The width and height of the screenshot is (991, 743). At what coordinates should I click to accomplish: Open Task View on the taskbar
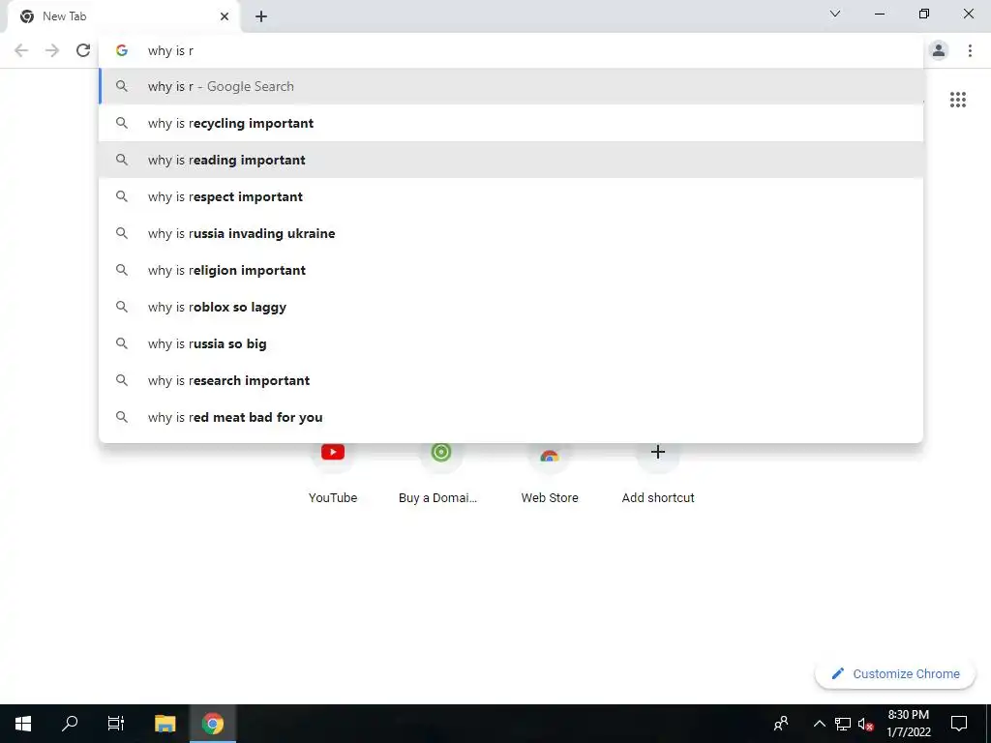pyautogui.click(x=116, y=724)
